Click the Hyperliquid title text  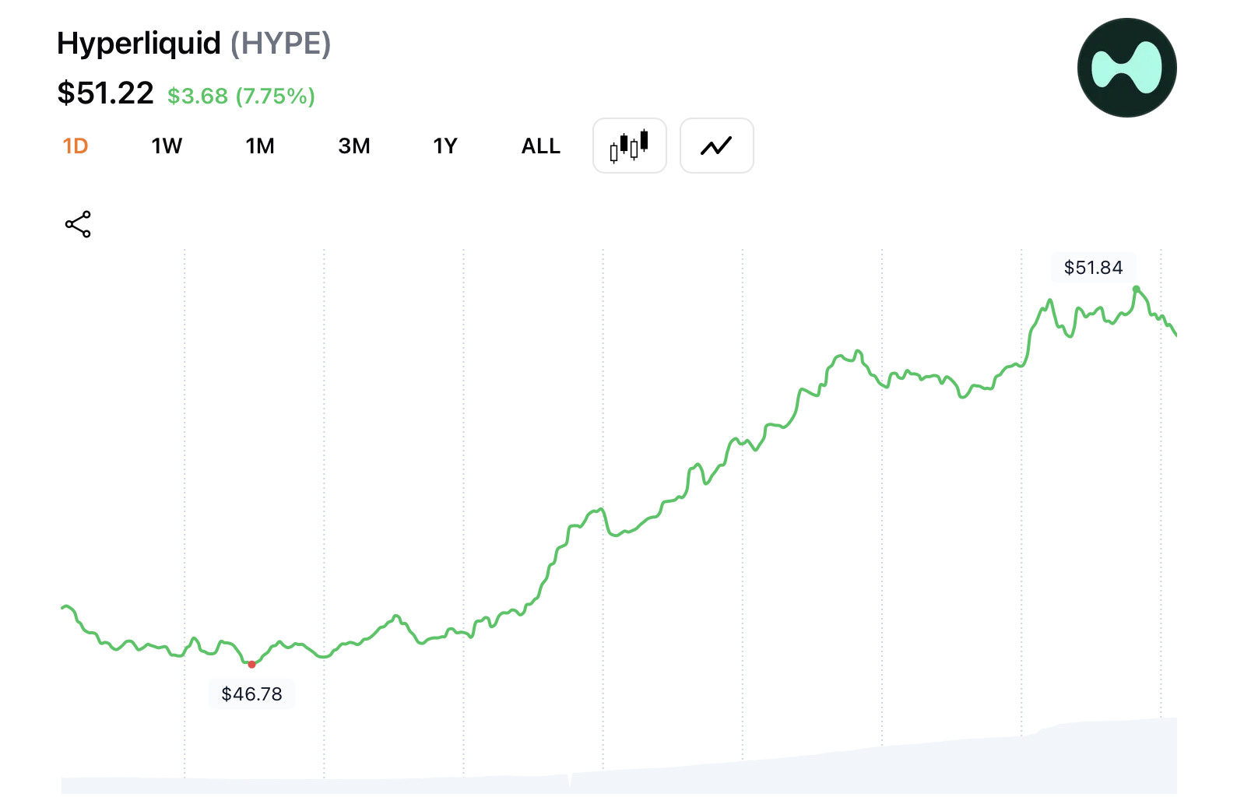[139, 44]
